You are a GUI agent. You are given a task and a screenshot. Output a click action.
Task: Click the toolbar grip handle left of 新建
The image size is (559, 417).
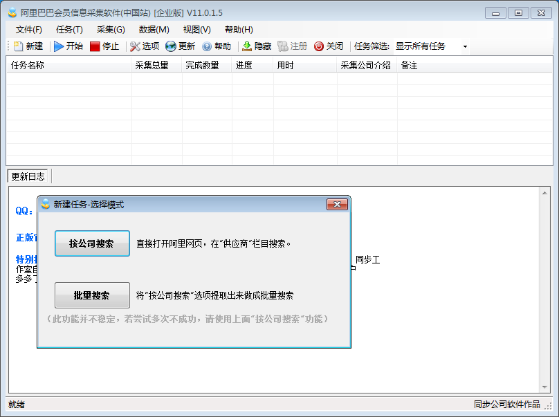pos(9,46)
